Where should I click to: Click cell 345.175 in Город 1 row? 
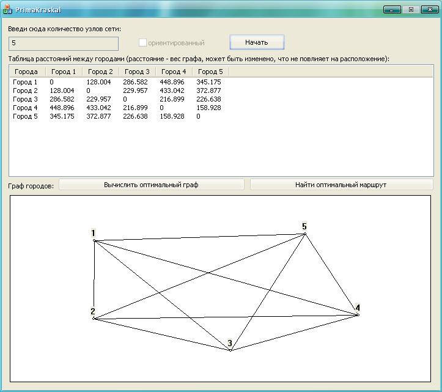click(208, 82)
